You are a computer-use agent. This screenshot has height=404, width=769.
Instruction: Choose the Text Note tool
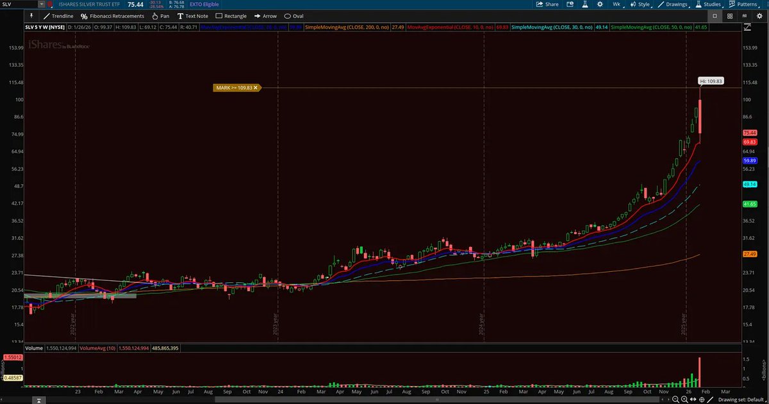tap(192, 16)
